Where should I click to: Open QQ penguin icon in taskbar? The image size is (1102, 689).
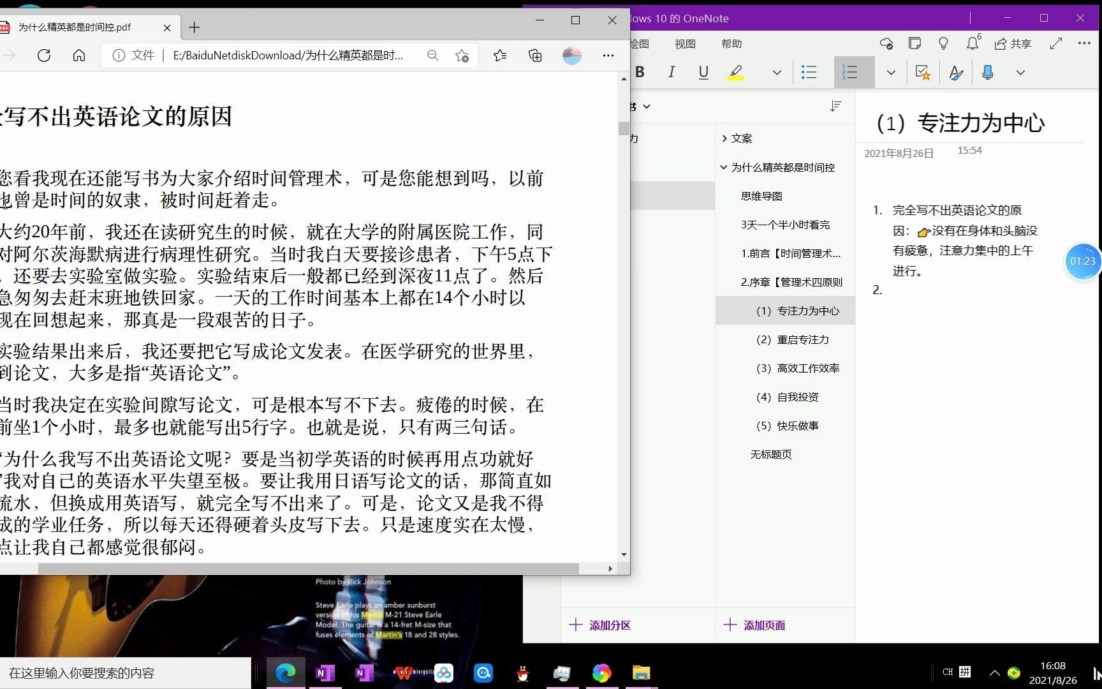[523, 673]
